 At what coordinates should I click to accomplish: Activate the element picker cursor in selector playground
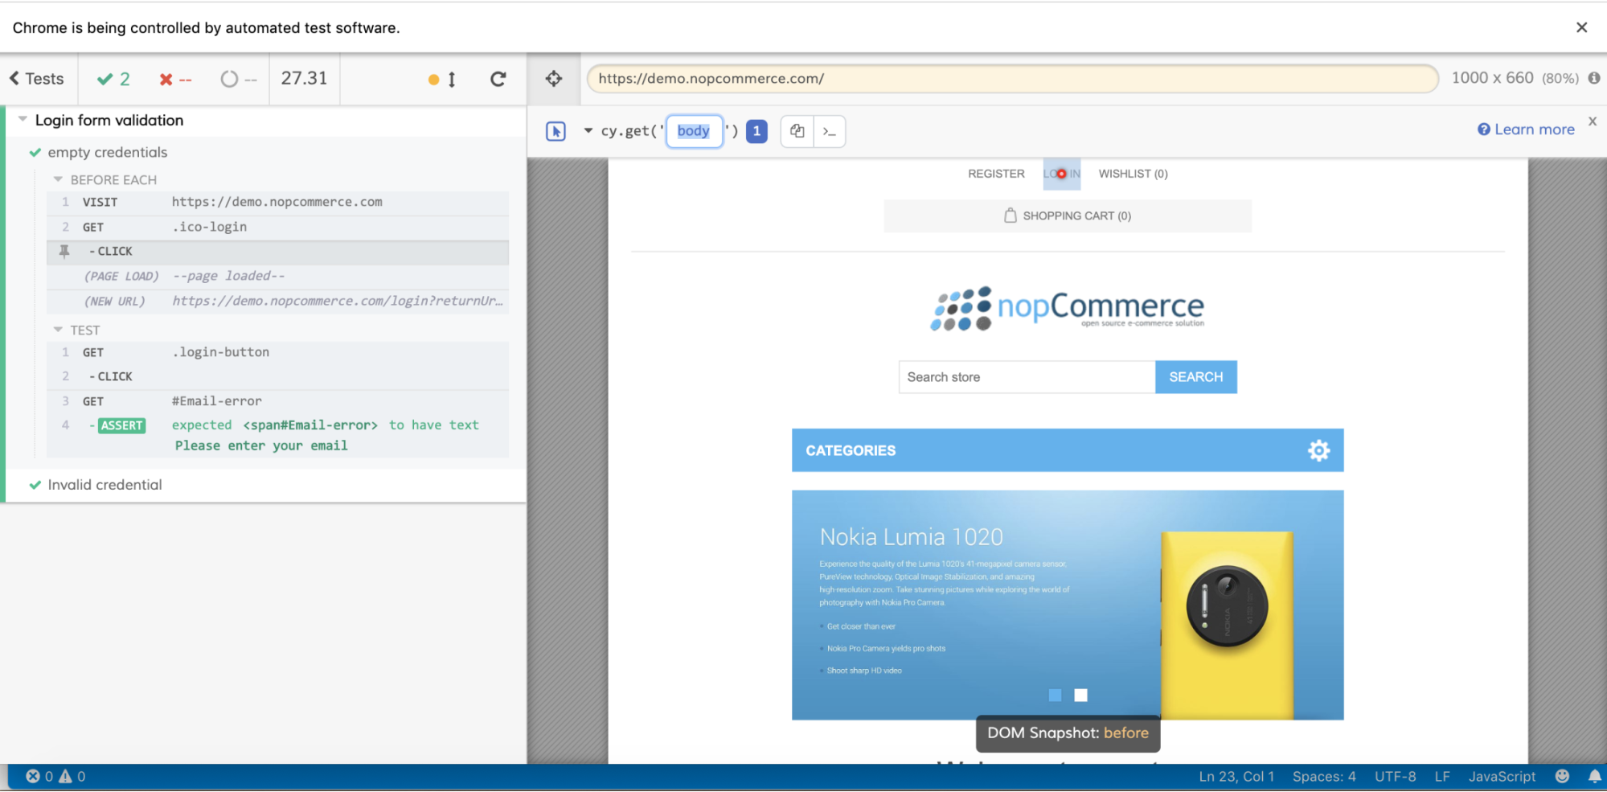coord(555,131)
